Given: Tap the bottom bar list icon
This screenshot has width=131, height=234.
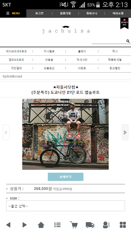Looking at the screenshot, I should click(57, 225).
